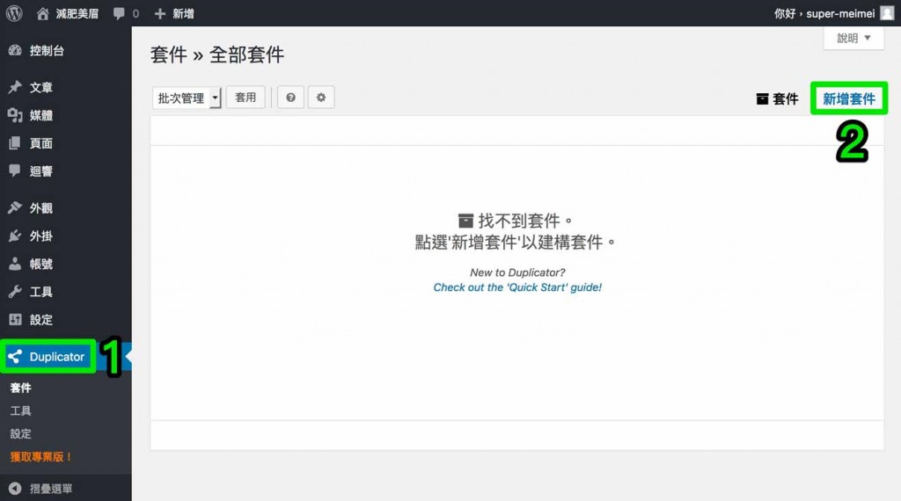Open 套件 submenu under Duplicator
Screen dimensions: 901x501
[x=21, y=388]
